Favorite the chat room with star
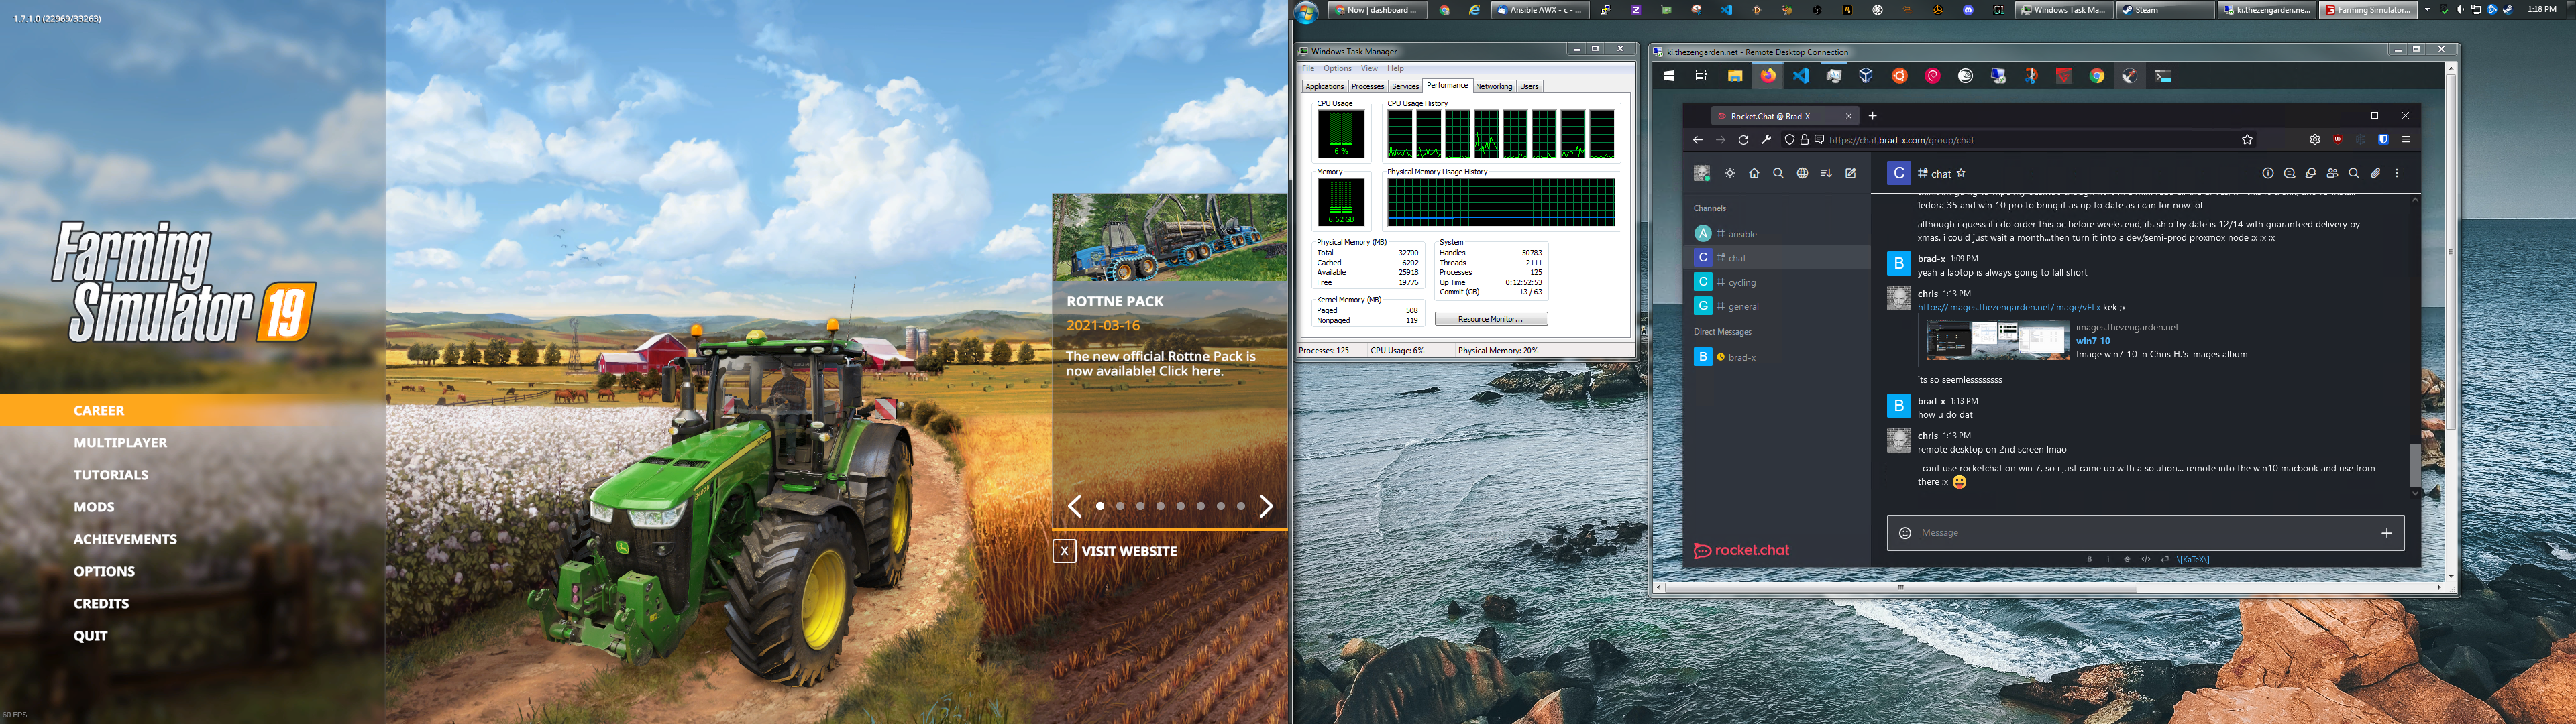This screenshot has width=2576, height=724. (x=1961, y=173)
